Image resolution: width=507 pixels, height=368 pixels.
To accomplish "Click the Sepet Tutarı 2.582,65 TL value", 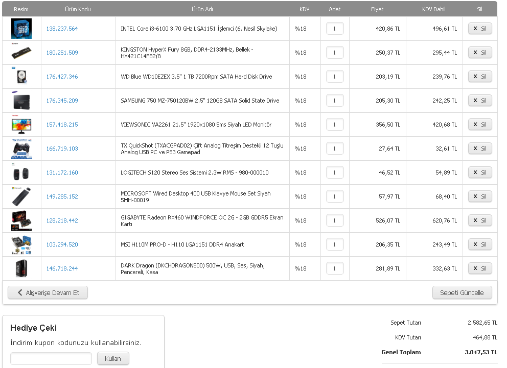I will click(x=482, y=323).
